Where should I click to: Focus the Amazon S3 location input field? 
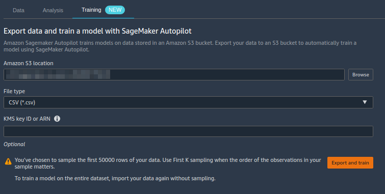pos(174,74)
